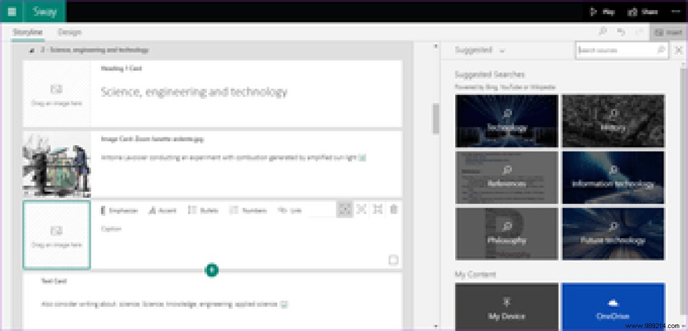The image size is (688, 331).
Task: Apply Accent formatting
Action: [x=163, y=210]
